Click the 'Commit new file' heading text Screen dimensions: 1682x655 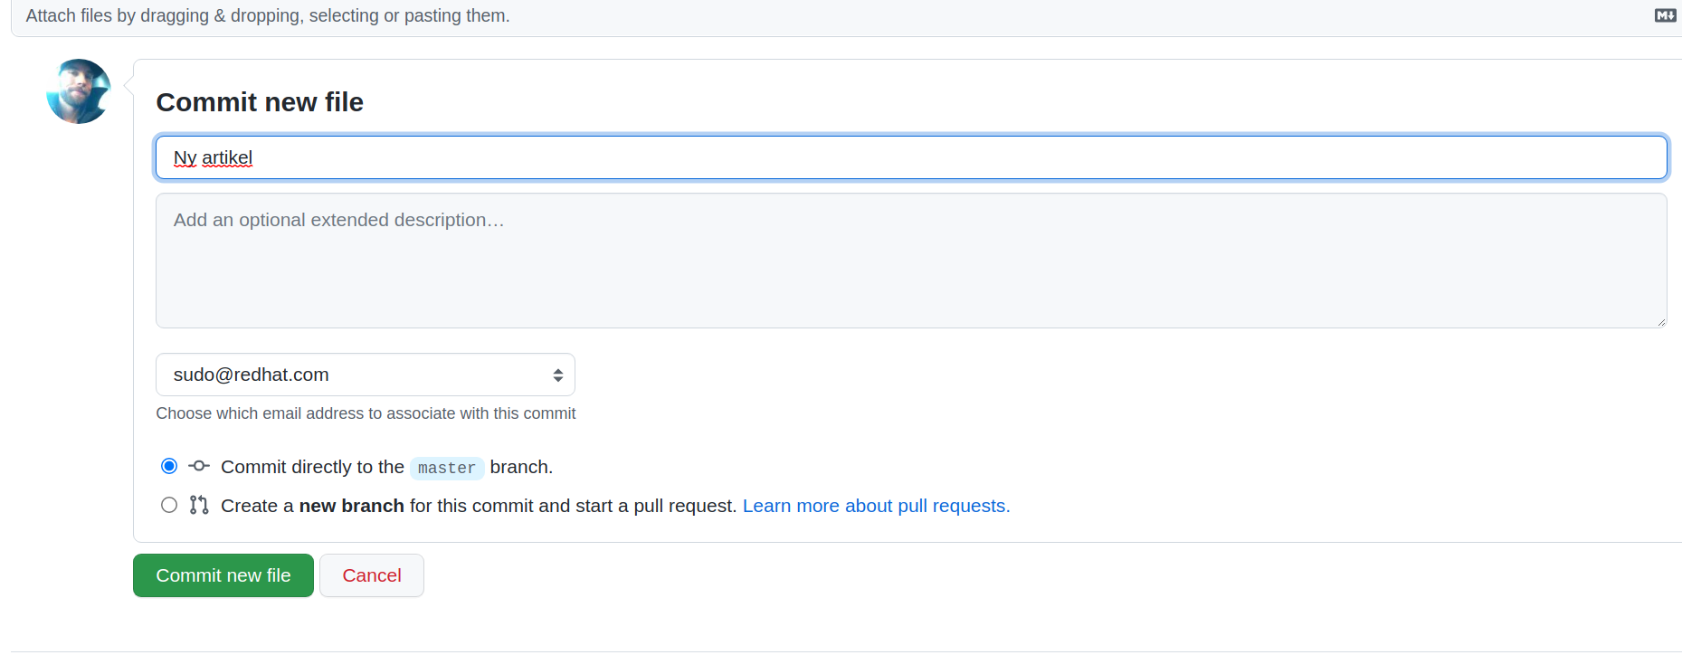tap(260, 102)
